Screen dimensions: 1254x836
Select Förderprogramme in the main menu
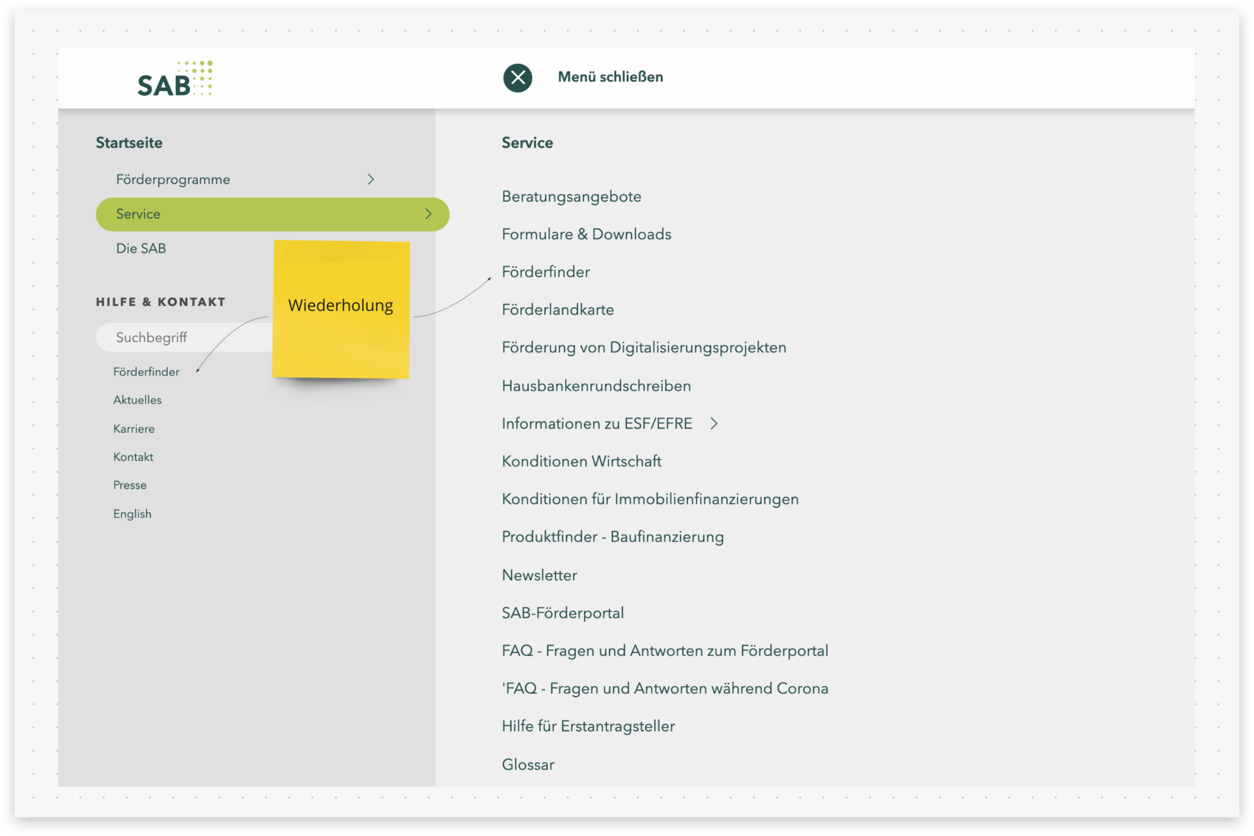click(173, 180)
